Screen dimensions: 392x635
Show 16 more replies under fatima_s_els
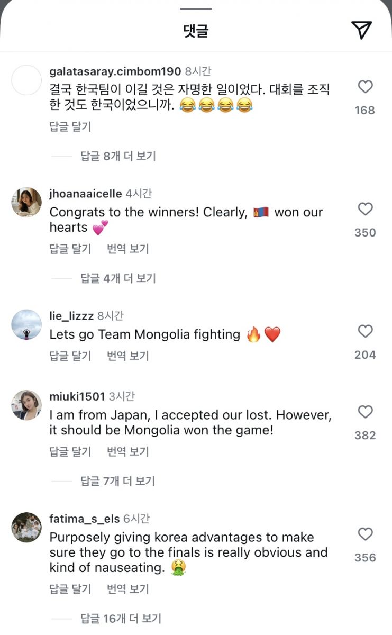pos(121,618)
